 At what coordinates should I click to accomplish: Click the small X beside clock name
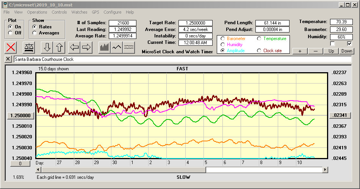(8, 59)
